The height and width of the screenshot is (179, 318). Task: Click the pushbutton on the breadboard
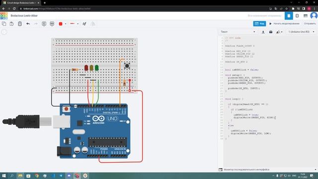click(x=127, y=66)
